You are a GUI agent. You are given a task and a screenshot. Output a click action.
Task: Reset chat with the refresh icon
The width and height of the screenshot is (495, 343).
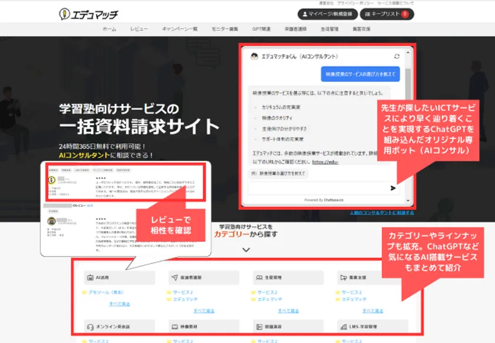(x=397, y=57)
